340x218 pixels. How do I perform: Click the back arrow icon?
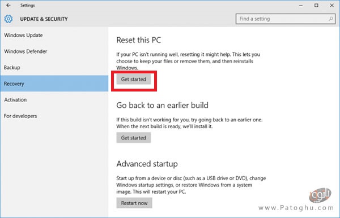pyautogui.click(x=8, y=6)
